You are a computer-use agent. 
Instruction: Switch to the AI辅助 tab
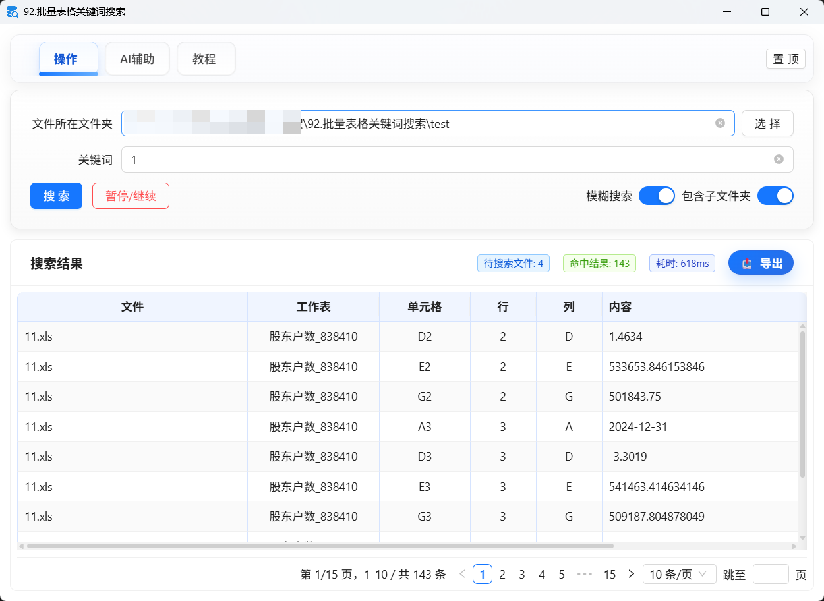(137, 59)
